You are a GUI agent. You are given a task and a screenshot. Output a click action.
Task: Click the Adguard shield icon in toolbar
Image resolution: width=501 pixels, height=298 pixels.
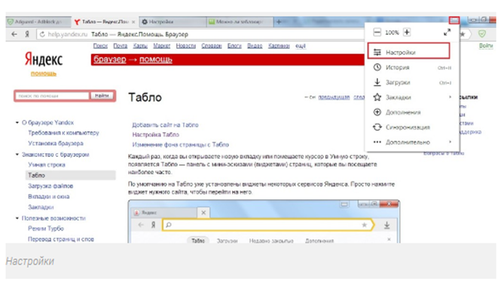click(482, 34)
